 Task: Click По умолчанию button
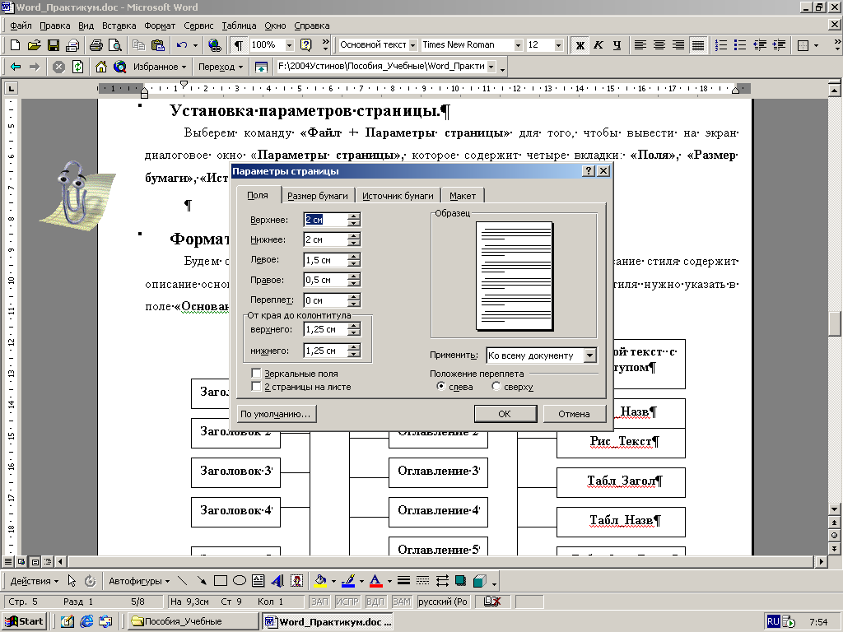tap(276, 414)
